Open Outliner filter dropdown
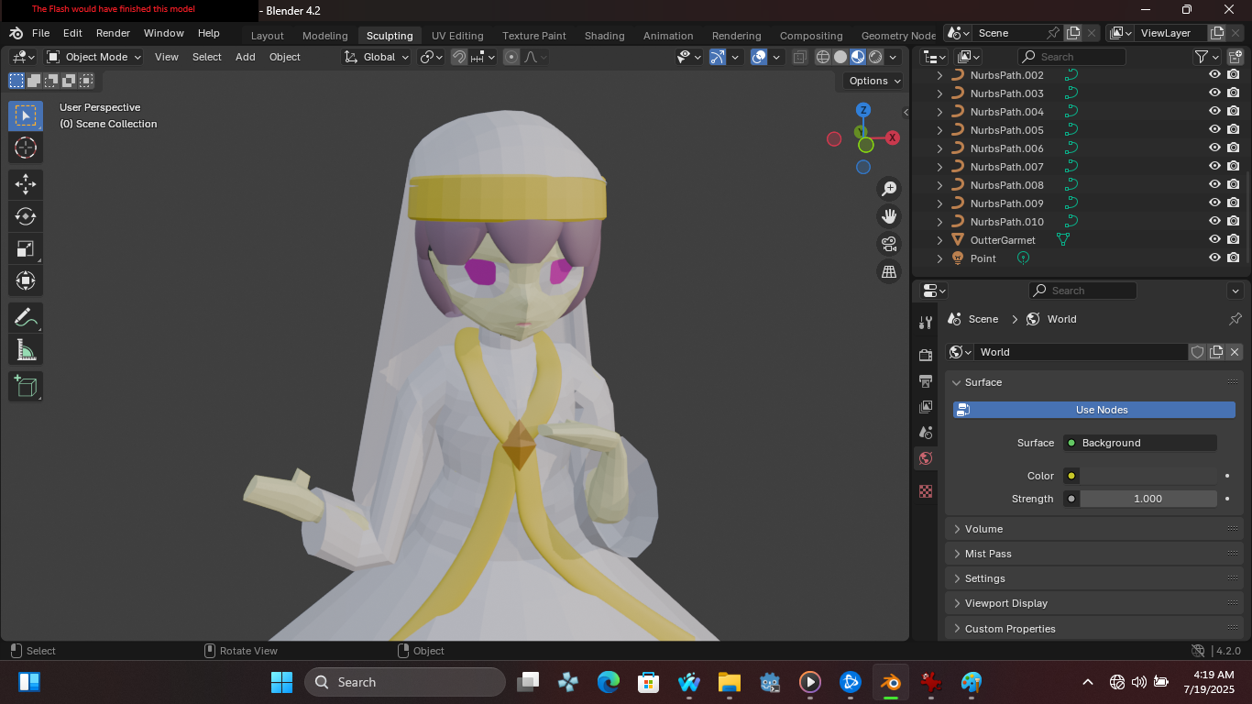This screenshot has height=704, width=1252. pos(1205,57)
